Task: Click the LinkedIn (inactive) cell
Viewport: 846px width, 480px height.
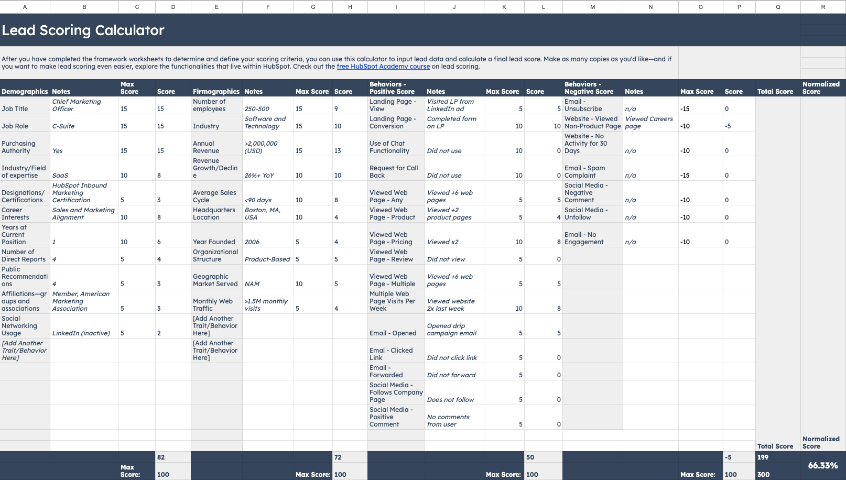Action: [81, 333]
